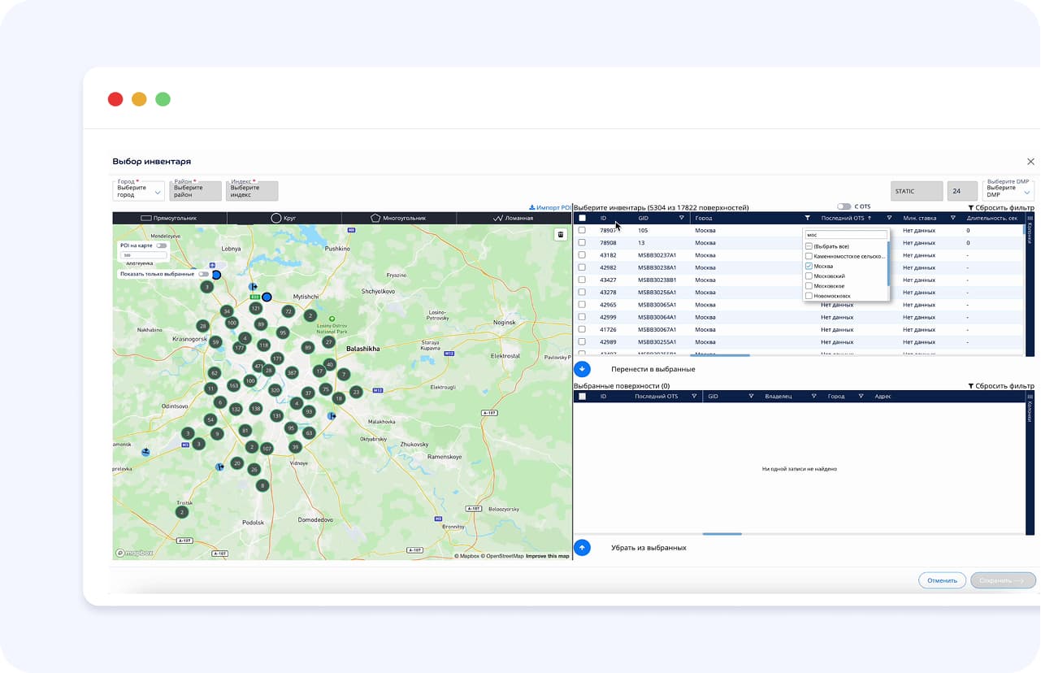Uncheck Москва in the city filter list

(809, 266)
